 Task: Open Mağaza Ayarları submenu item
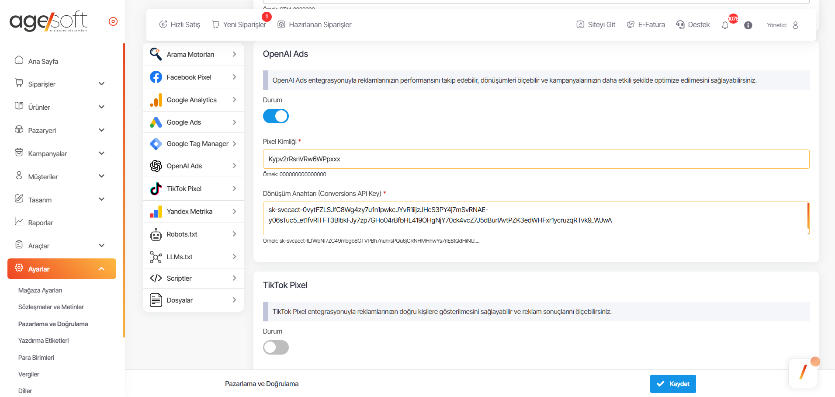point(40,290)
